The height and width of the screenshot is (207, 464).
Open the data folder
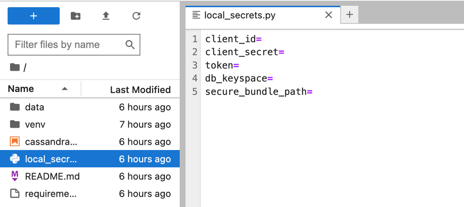pos(34,107)
